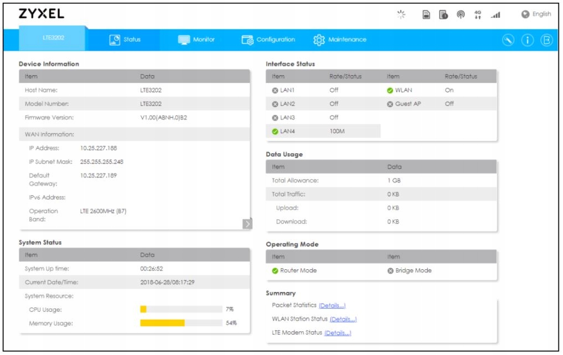Click the Bridge Mode status indicator
Viewport: 563px width, 355px height.
(x=391, y=270)
